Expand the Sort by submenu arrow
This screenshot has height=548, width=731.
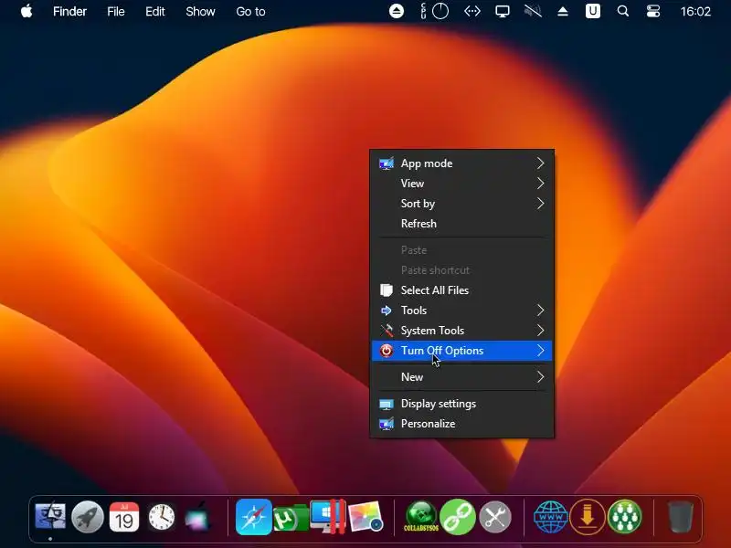tap(540, 204)
